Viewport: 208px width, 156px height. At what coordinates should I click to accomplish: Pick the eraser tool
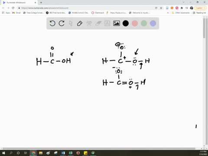pyautogui.click(x=98, y=23)
